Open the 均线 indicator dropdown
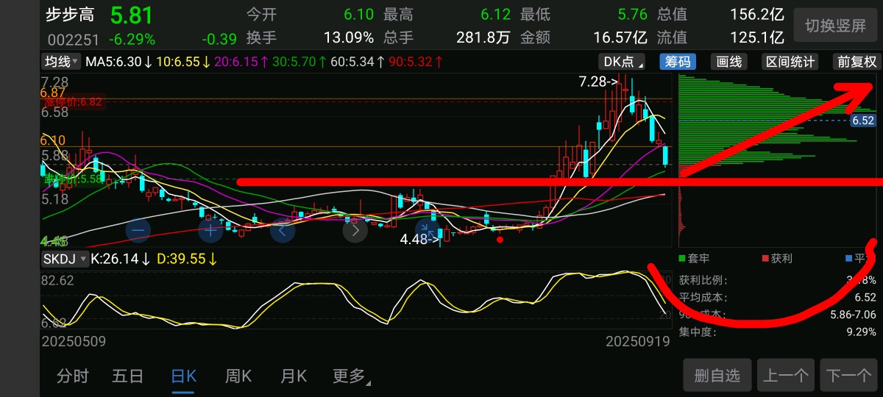 pyautogui.click(x=62, y=62)
